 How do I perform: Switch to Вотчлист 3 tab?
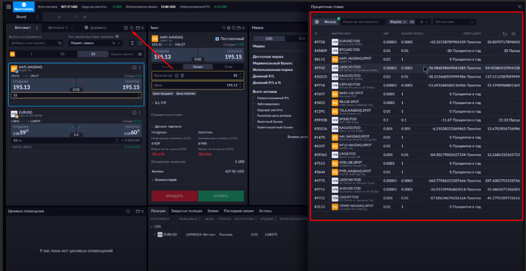pos(58,28)
